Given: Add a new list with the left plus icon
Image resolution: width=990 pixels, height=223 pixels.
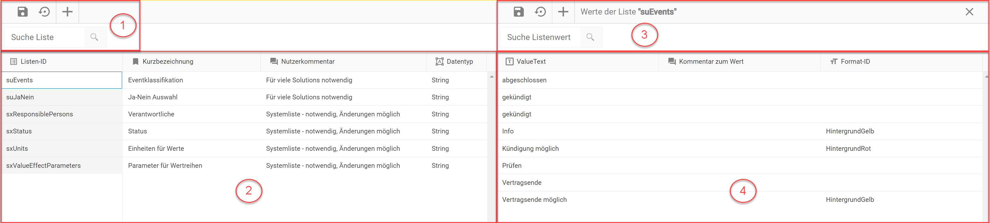Looking at the screenshot, I should [67, 12].
